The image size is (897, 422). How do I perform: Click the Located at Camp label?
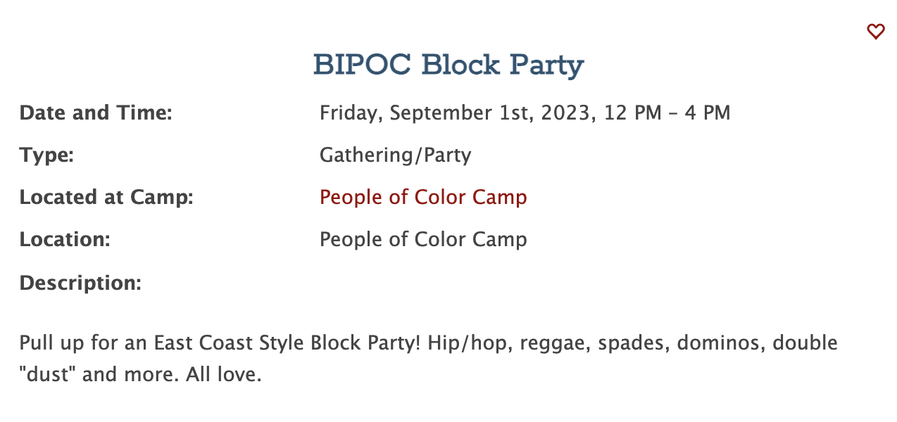click(x=106, y=197)
